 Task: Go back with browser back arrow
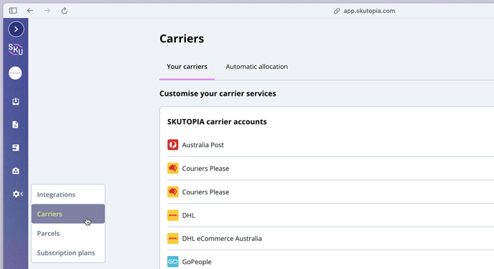tap(30, 11)
